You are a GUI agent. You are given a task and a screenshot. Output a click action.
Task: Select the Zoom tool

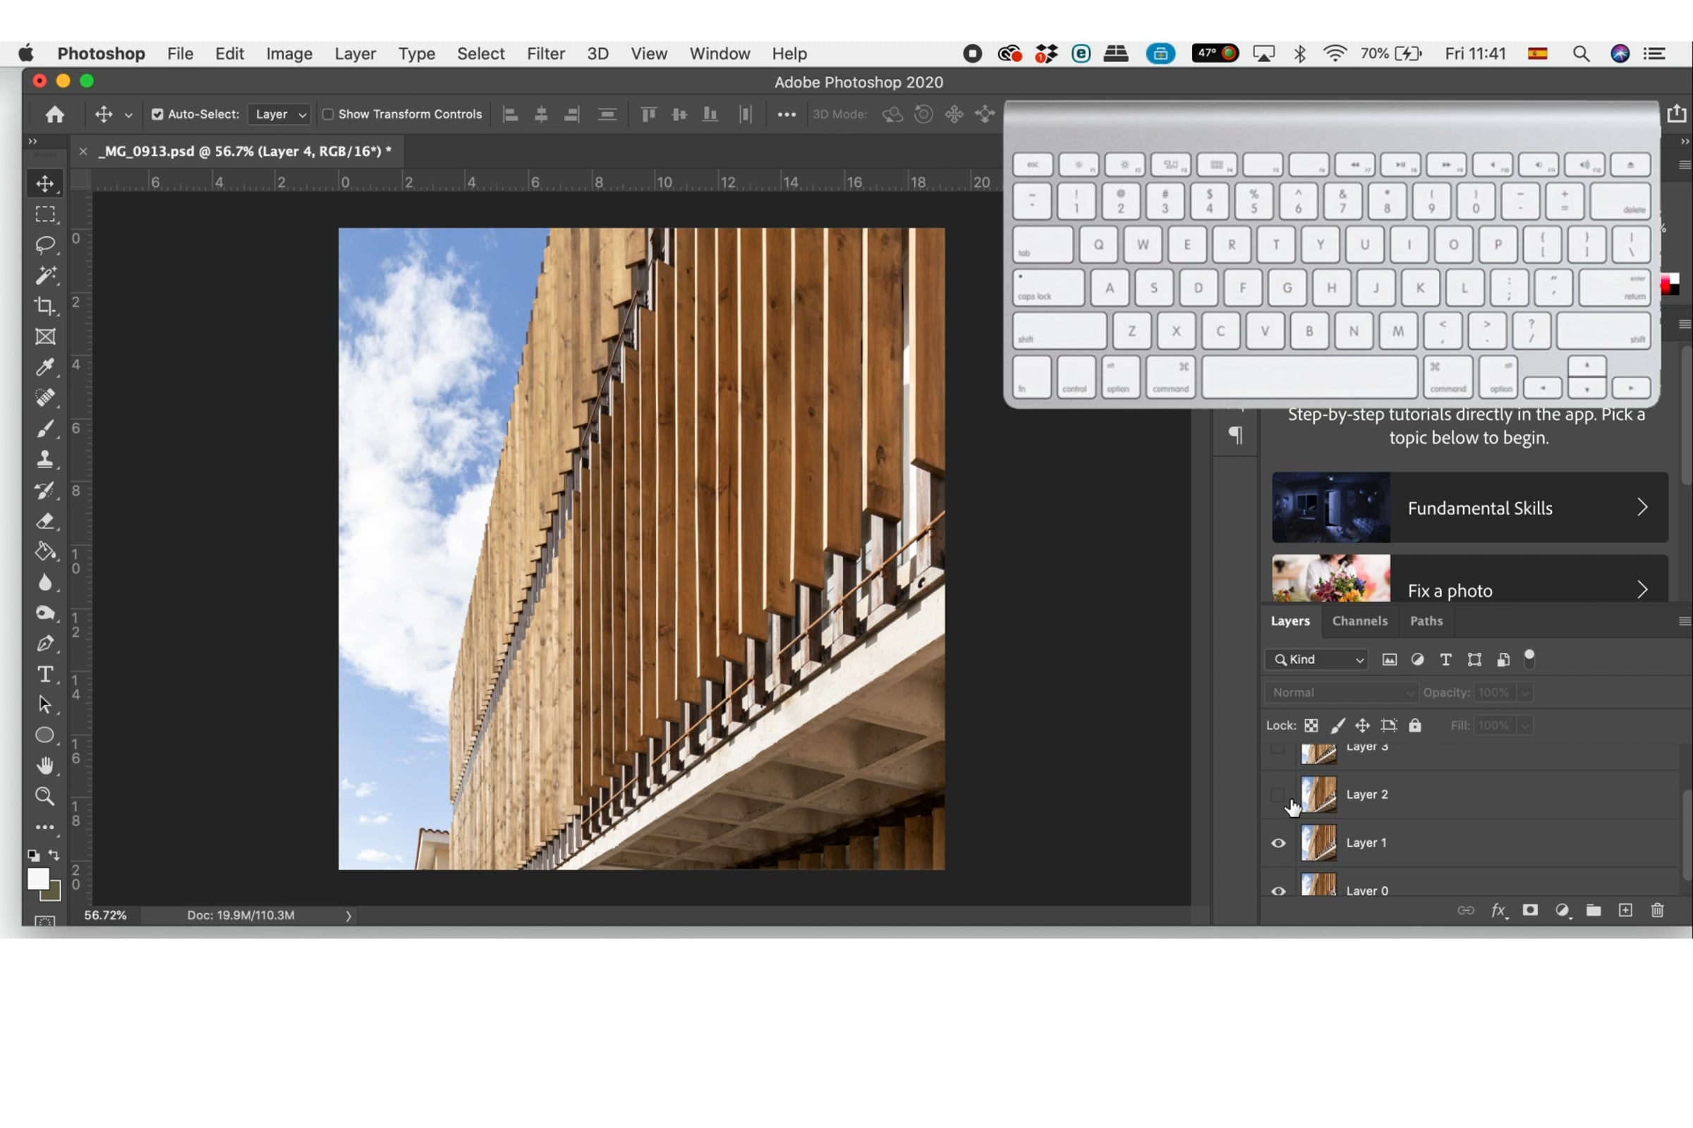pyautogui.click(x=45, y=796)
